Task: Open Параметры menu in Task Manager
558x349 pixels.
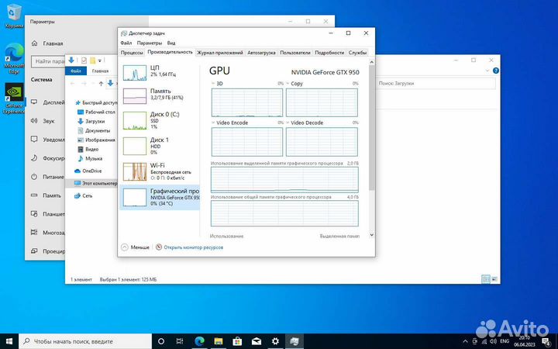Action: [149, 43]
